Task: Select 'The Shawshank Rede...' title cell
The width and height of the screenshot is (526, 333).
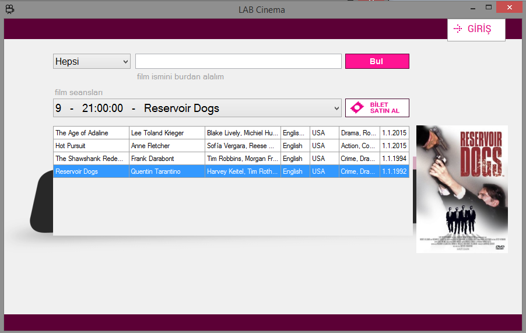Action: [91, 159]
